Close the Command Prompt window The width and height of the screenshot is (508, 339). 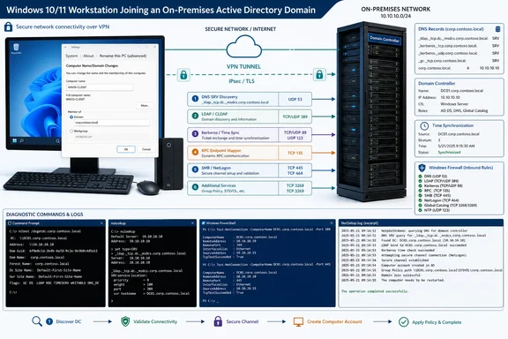101,223
